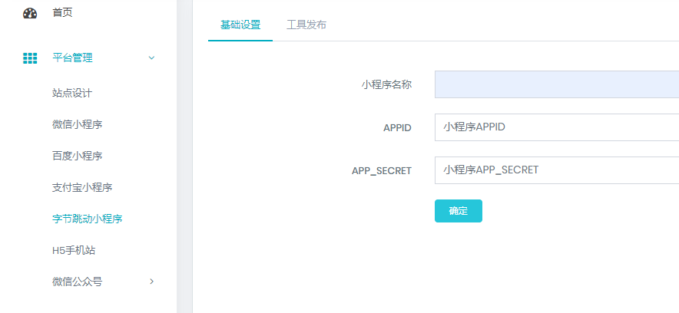Select the 平台管理 menu heading
The image size is (679, 313).
(72, 58)
